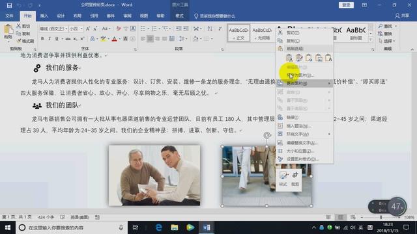Click the character shading icon
The image size is (417, 234).
pos(126,39)
